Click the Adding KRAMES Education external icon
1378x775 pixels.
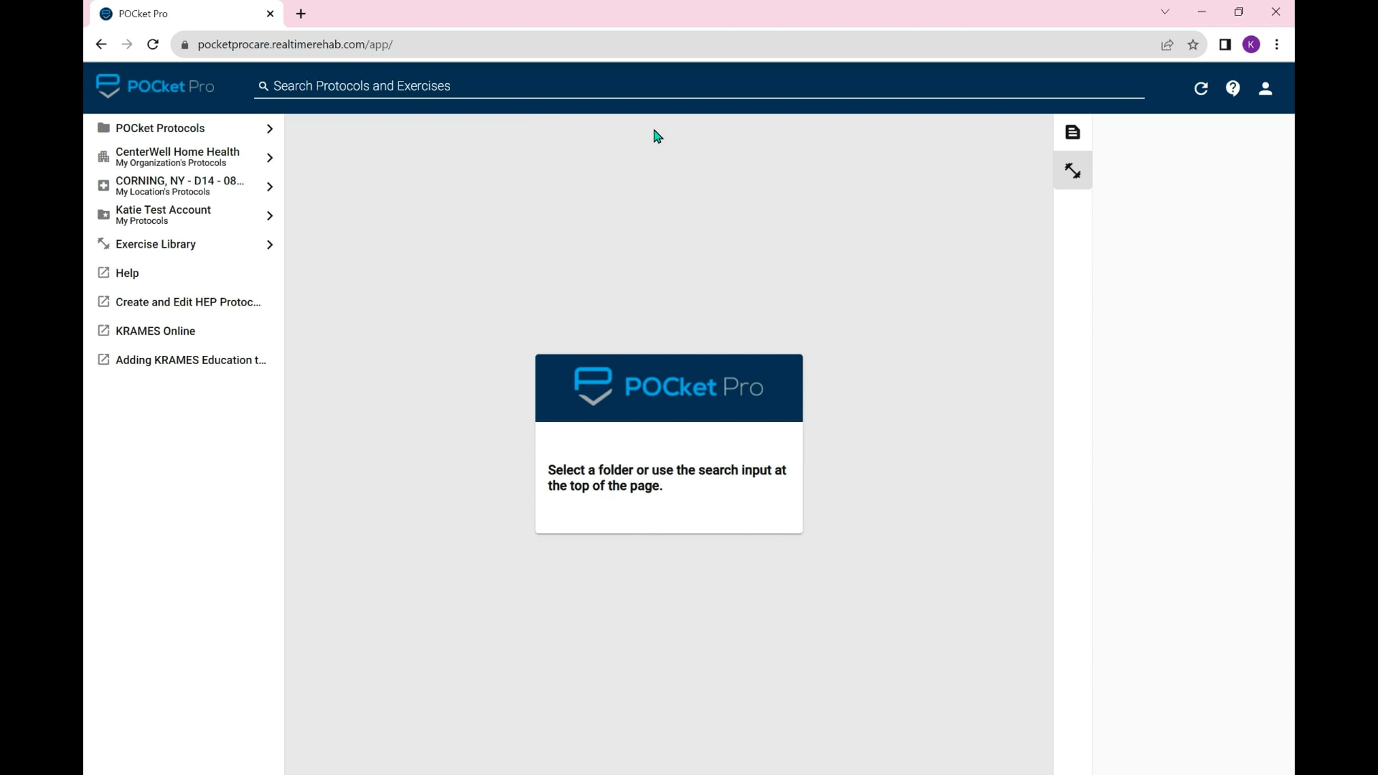pos(103,360)
